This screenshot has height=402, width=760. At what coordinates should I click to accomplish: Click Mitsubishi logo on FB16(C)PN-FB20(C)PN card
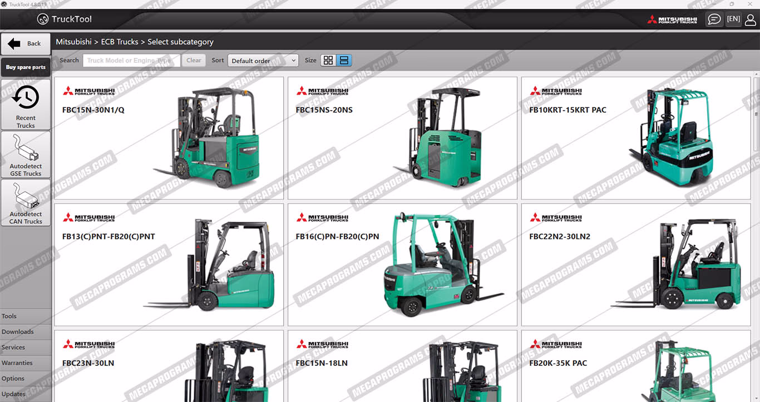(322, 217)
